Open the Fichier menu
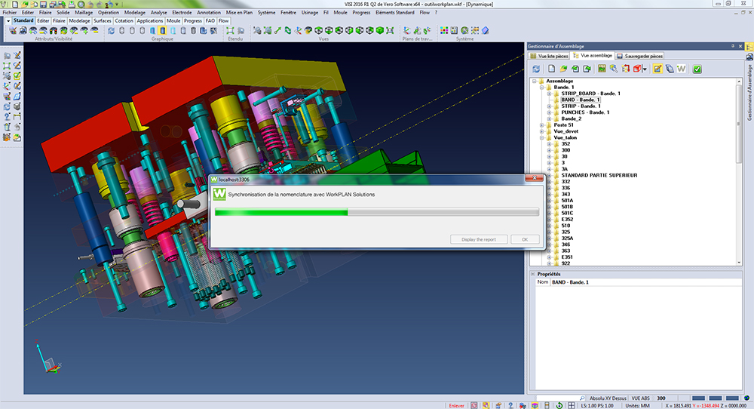The width and height of the screenshot is (754, 409). (x=10, y=13)
